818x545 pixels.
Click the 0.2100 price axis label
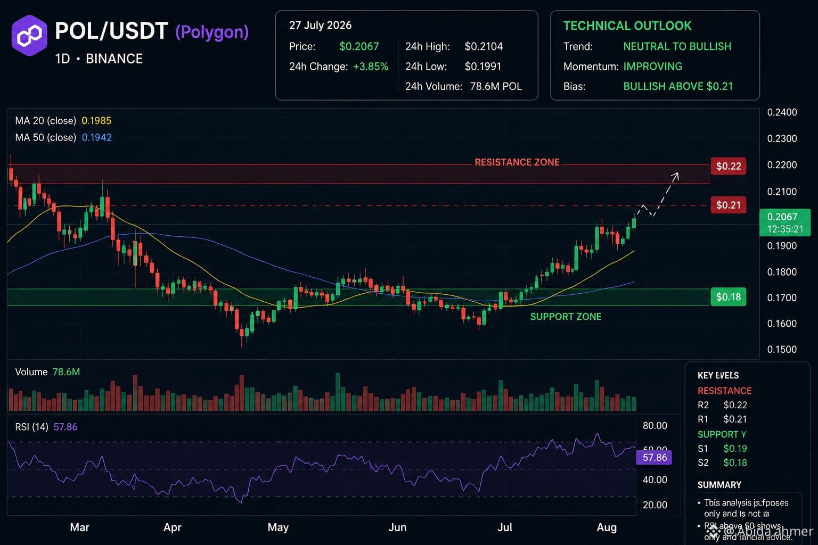click(782, 192)
